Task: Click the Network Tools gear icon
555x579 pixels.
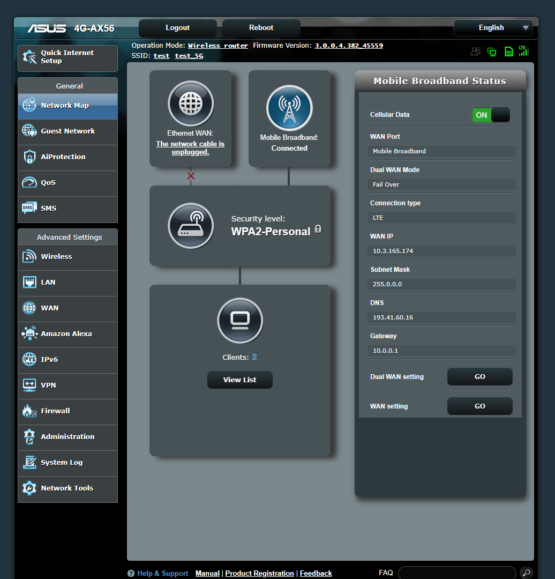Action: pos(29,488)
